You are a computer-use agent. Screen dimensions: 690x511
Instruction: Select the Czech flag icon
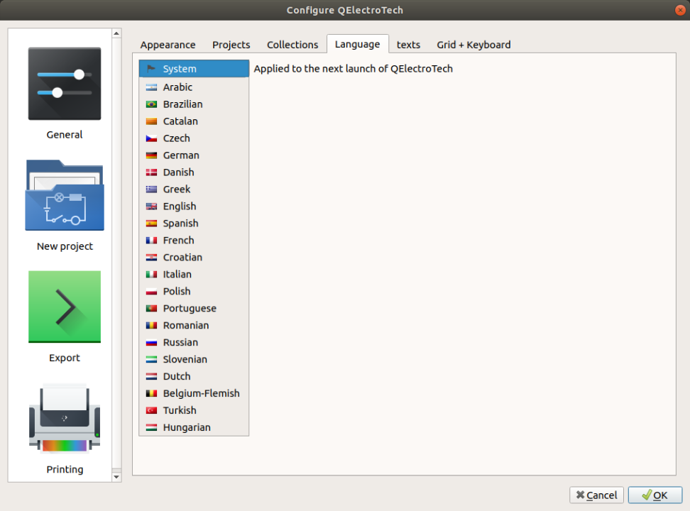[x=151, y=138]
